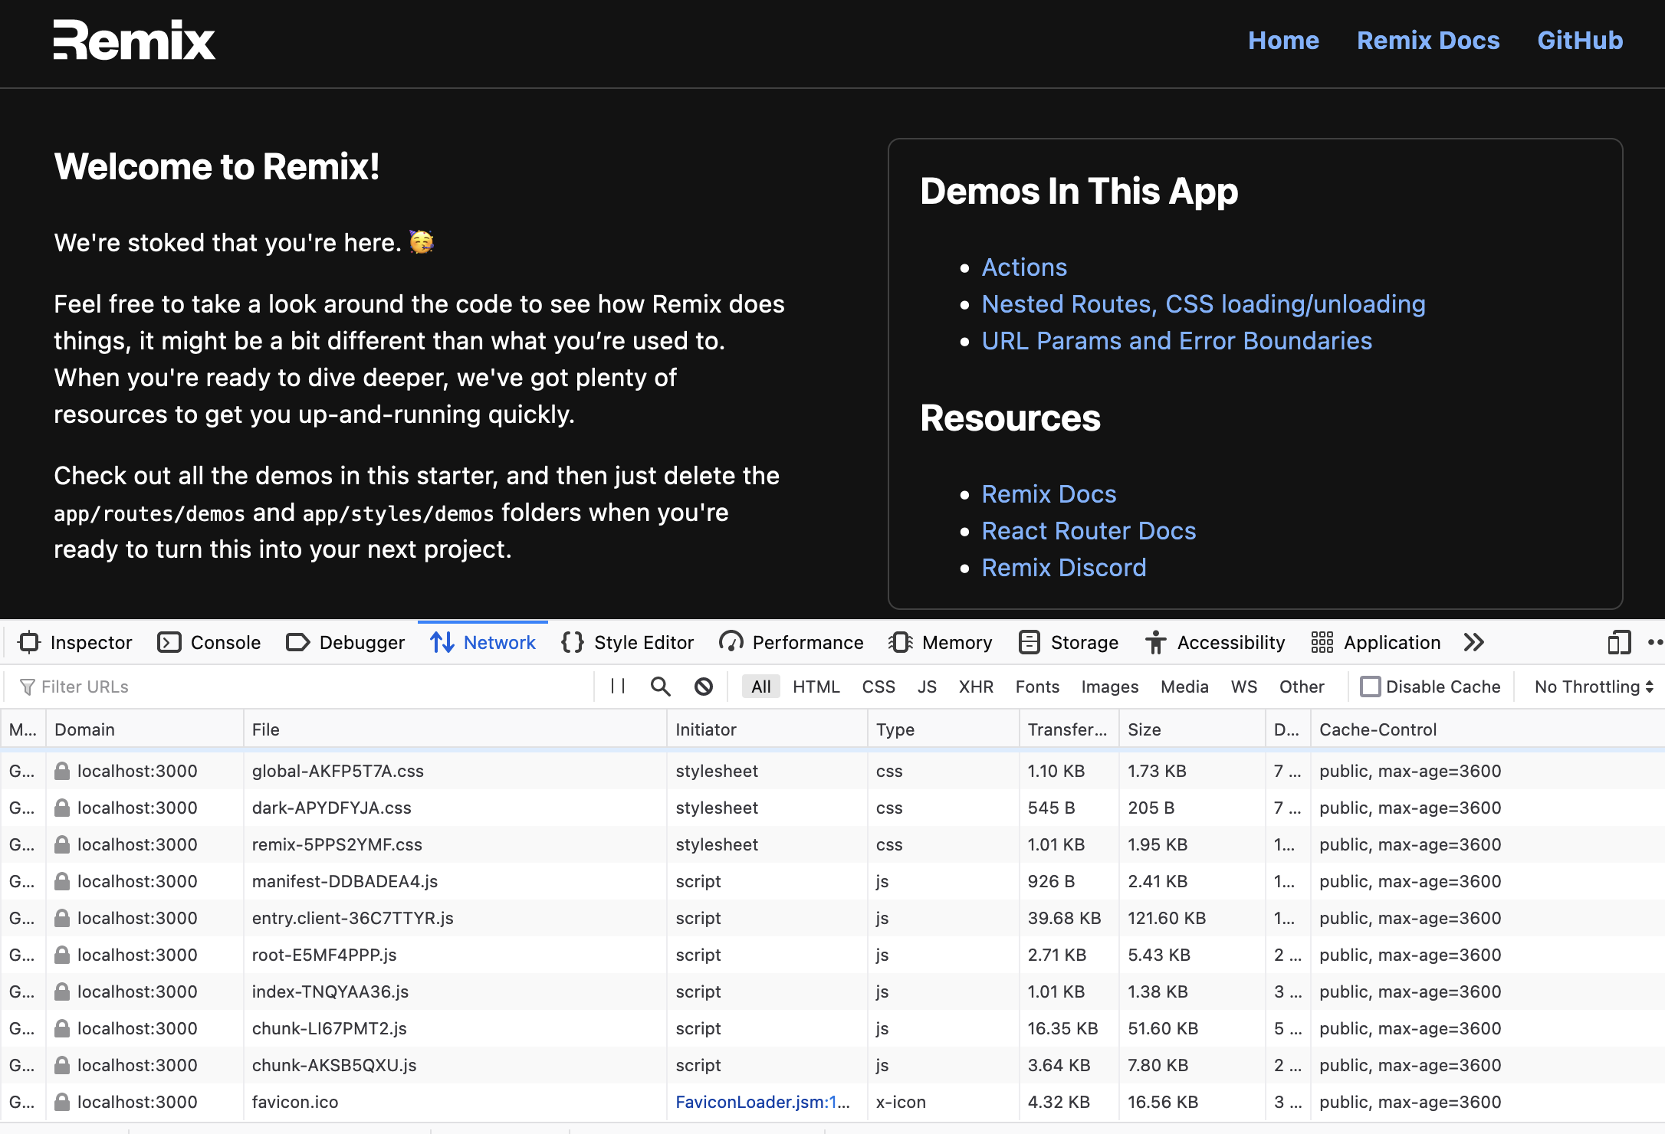Open GitHub from the top navigation
This screenshot has width=1665, height=1134.
click(x=1579, y=40)
